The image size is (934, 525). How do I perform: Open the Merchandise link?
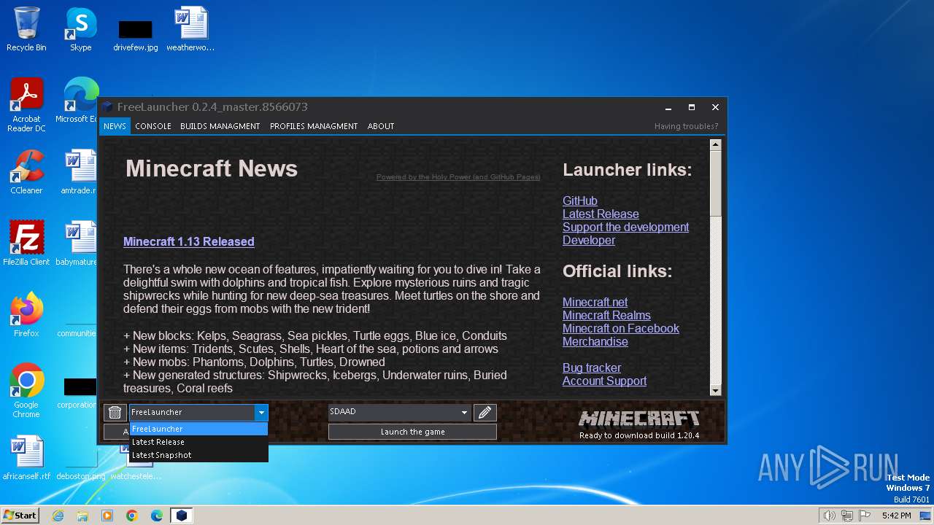(x=595, y=341)
